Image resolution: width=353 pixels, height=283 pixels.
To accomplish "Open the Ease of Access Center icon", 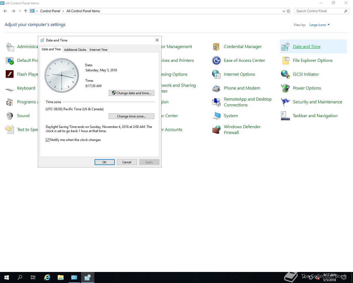I will tap(216, 61).
